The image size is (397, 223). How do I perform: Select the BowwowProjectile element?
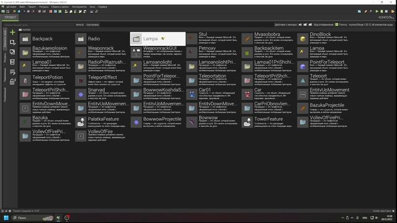tap(158, 122)
